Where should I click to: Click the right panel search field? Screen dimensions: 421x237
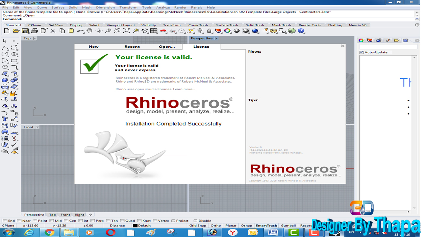tap(388, 47)
